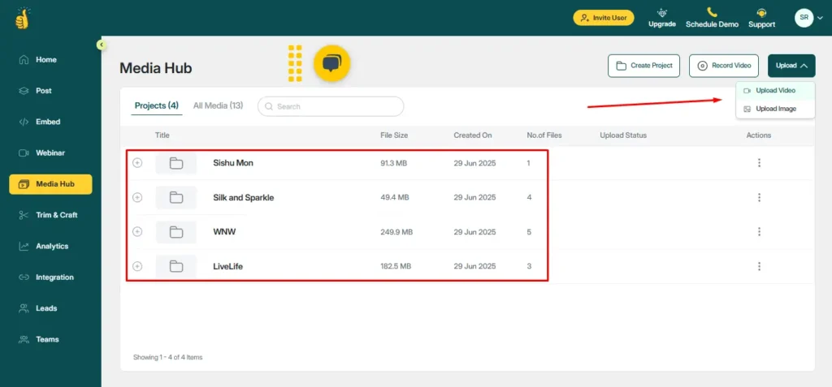Click the 182.5 MB file size cell

(x=396, y=266)
